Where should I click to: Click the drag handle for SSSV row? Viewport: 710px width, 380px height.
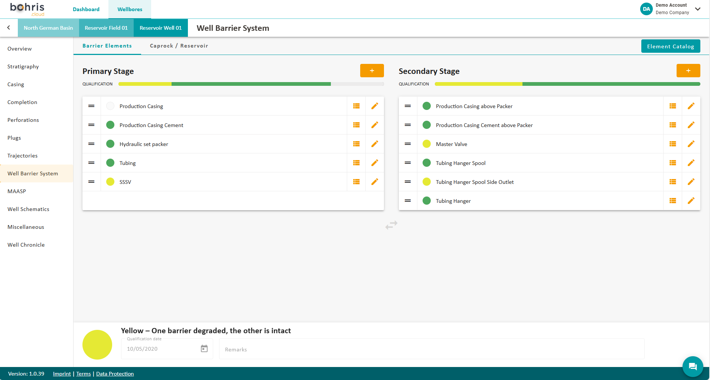pyautogui.click(x=91, y=182)
